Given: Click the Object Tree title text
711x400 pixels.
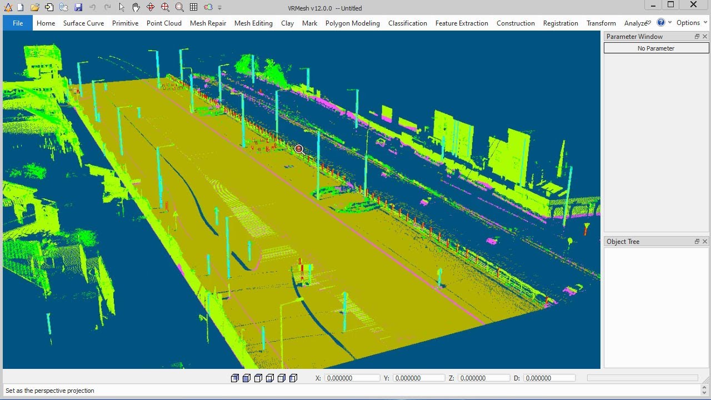Looking at the screenshot, I should [623, 241].
